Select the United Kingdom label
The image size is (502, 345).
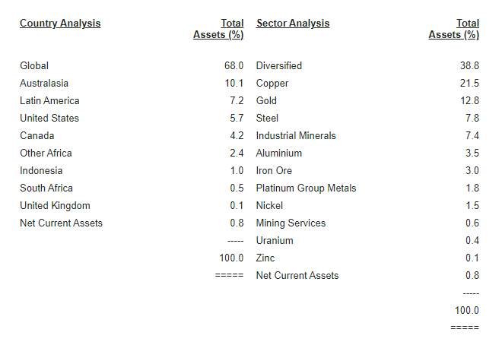click(x=55, y=206)
